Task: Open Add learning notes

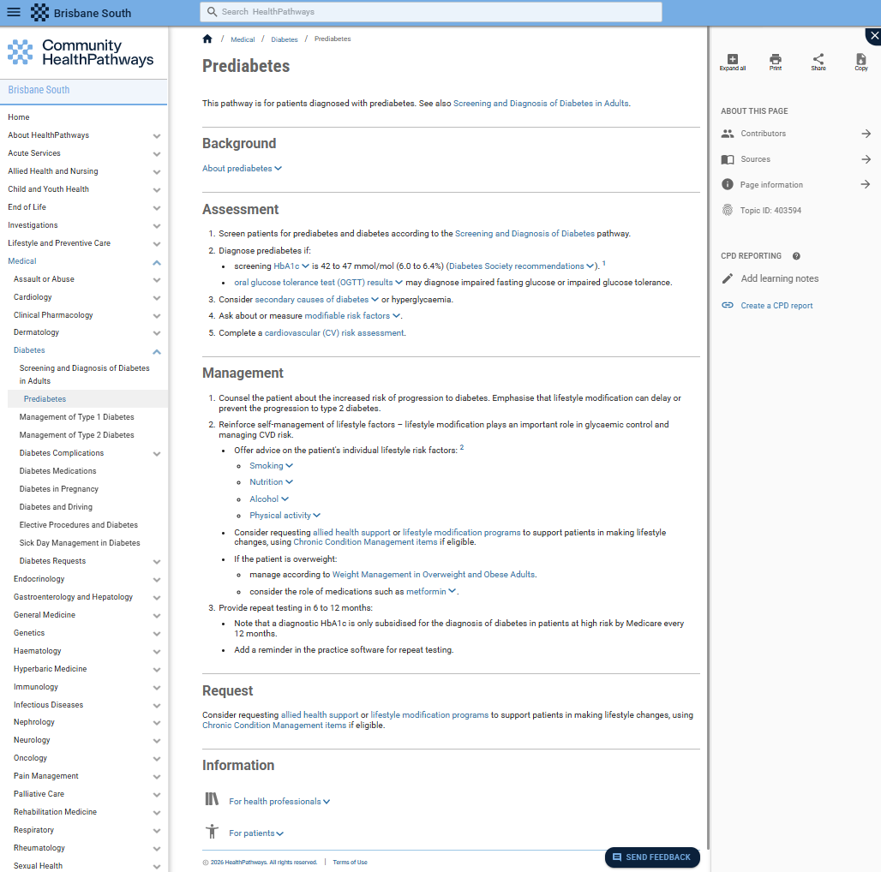Action: click(779, 278)
